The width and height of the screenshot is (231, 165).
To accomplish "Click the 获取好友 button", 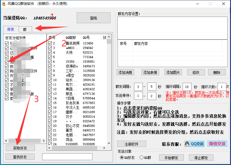I will (20, 148).
